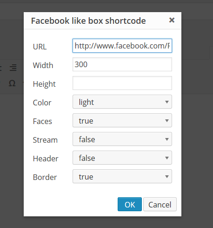Select the align right toolbar icon
The image size is (213, 228).
pos(13,68)
